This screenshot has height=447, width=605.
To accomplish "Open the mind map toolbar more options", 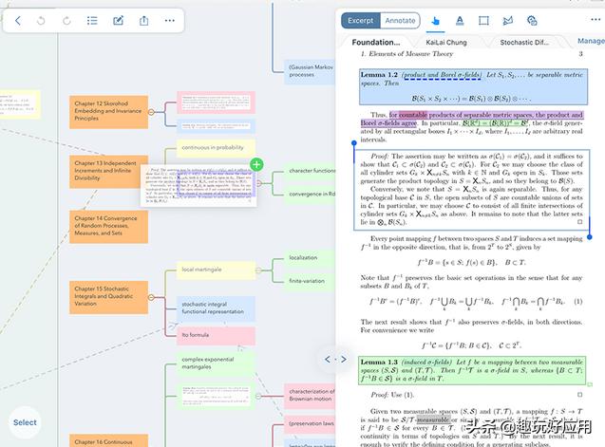I will (170, 21).
